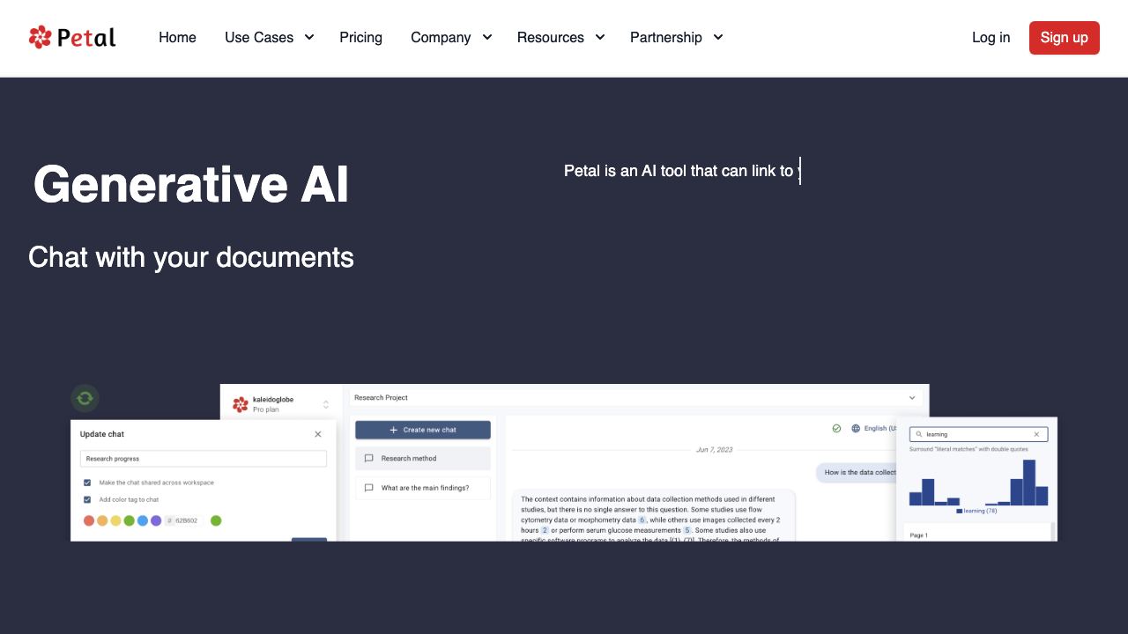Click citation number 6 in the answer
1128x634 pixels.
tap(642, 520)
